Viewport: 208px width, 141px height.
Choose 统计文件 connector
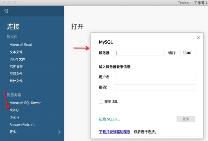[x=16, y=81]
